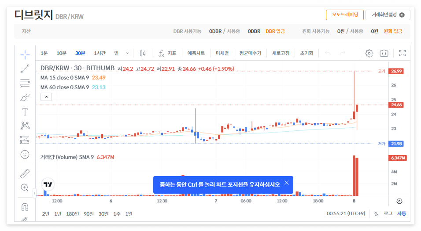Open the time axis goto-date icon
The image size is (421, 231).
click(399, 201)
